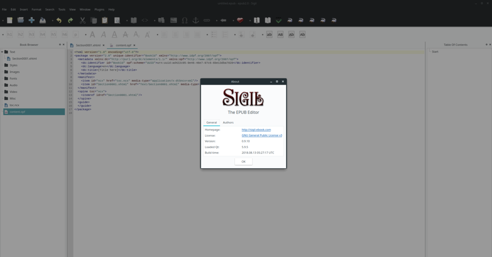
Task: Click the Donate heart icon
Action: coord(239,20)
